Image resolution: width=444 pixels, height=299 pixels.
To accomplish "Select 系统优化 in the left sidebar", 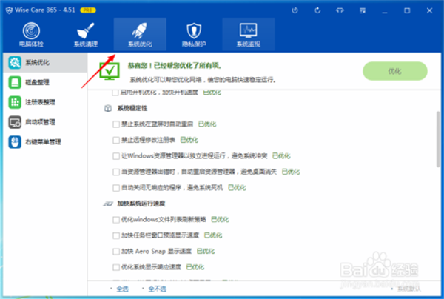I will (45, 63).
